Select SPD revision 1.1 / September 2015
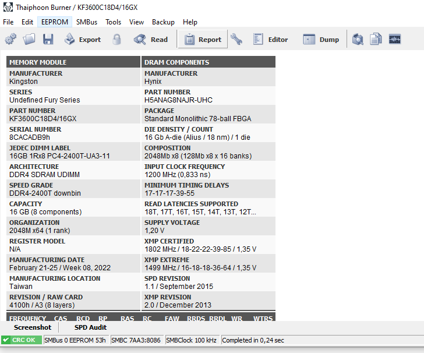The width and height of the screenshot is (424, 353). click(178, 287)
